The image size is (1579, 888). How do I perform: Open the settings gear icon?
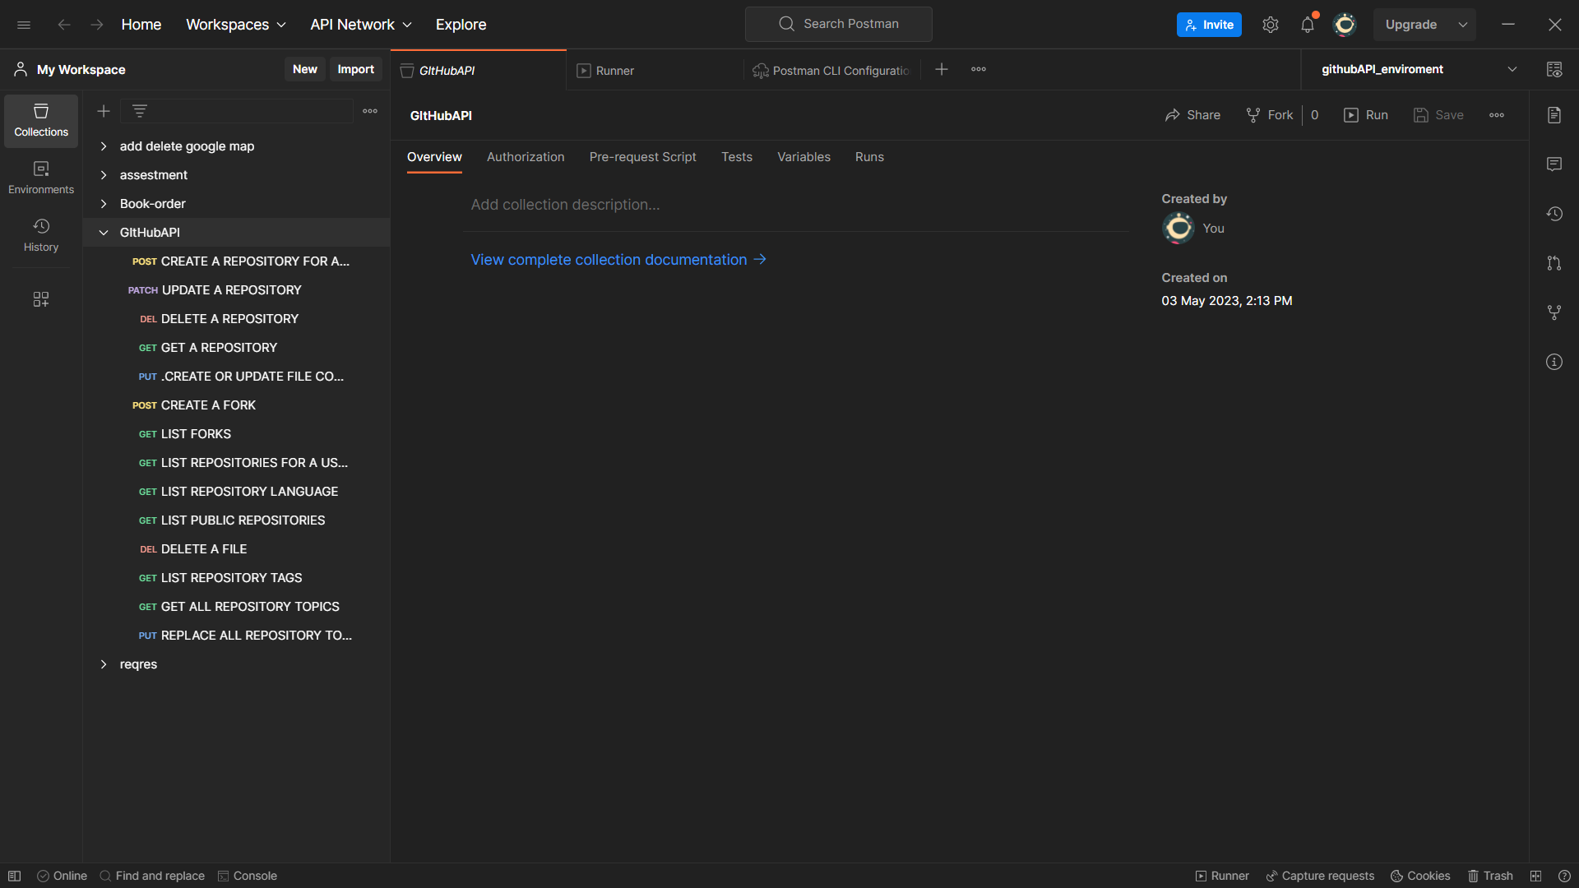coord(1271,25)
